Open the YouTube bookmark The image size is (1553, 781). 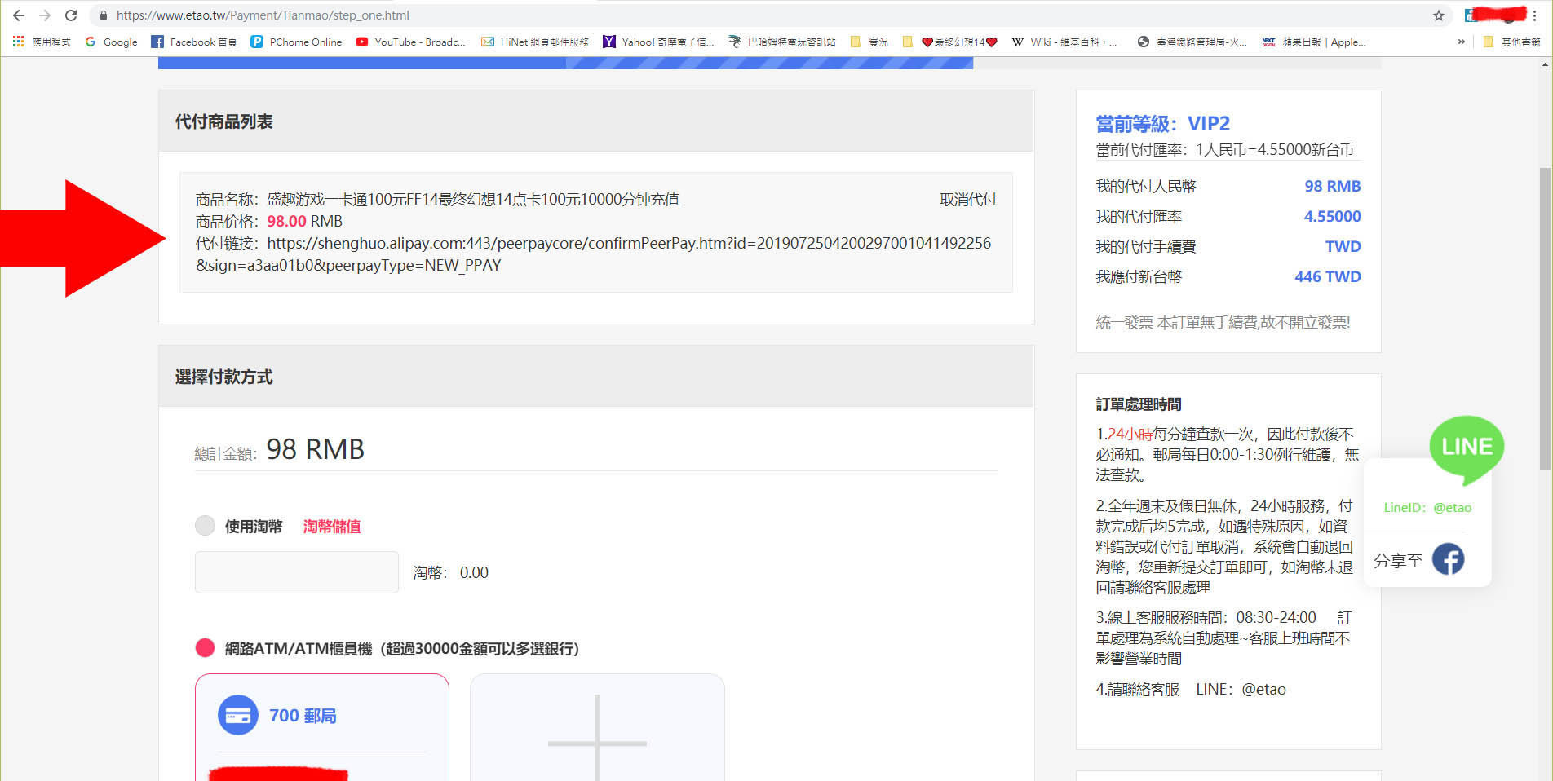point(411,42)
